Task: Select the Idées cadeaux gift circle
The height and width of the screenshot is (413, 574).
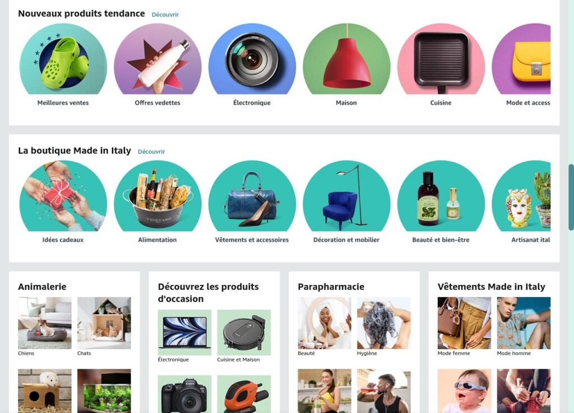Action: tap(63, 196)
